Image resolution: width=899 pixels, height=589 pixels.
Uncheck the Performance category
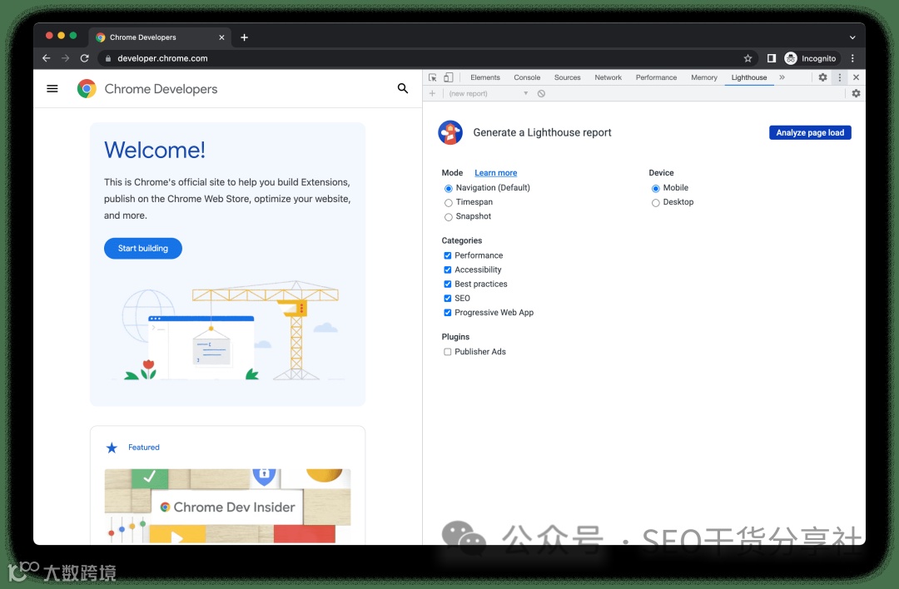(x=448, y=255)
